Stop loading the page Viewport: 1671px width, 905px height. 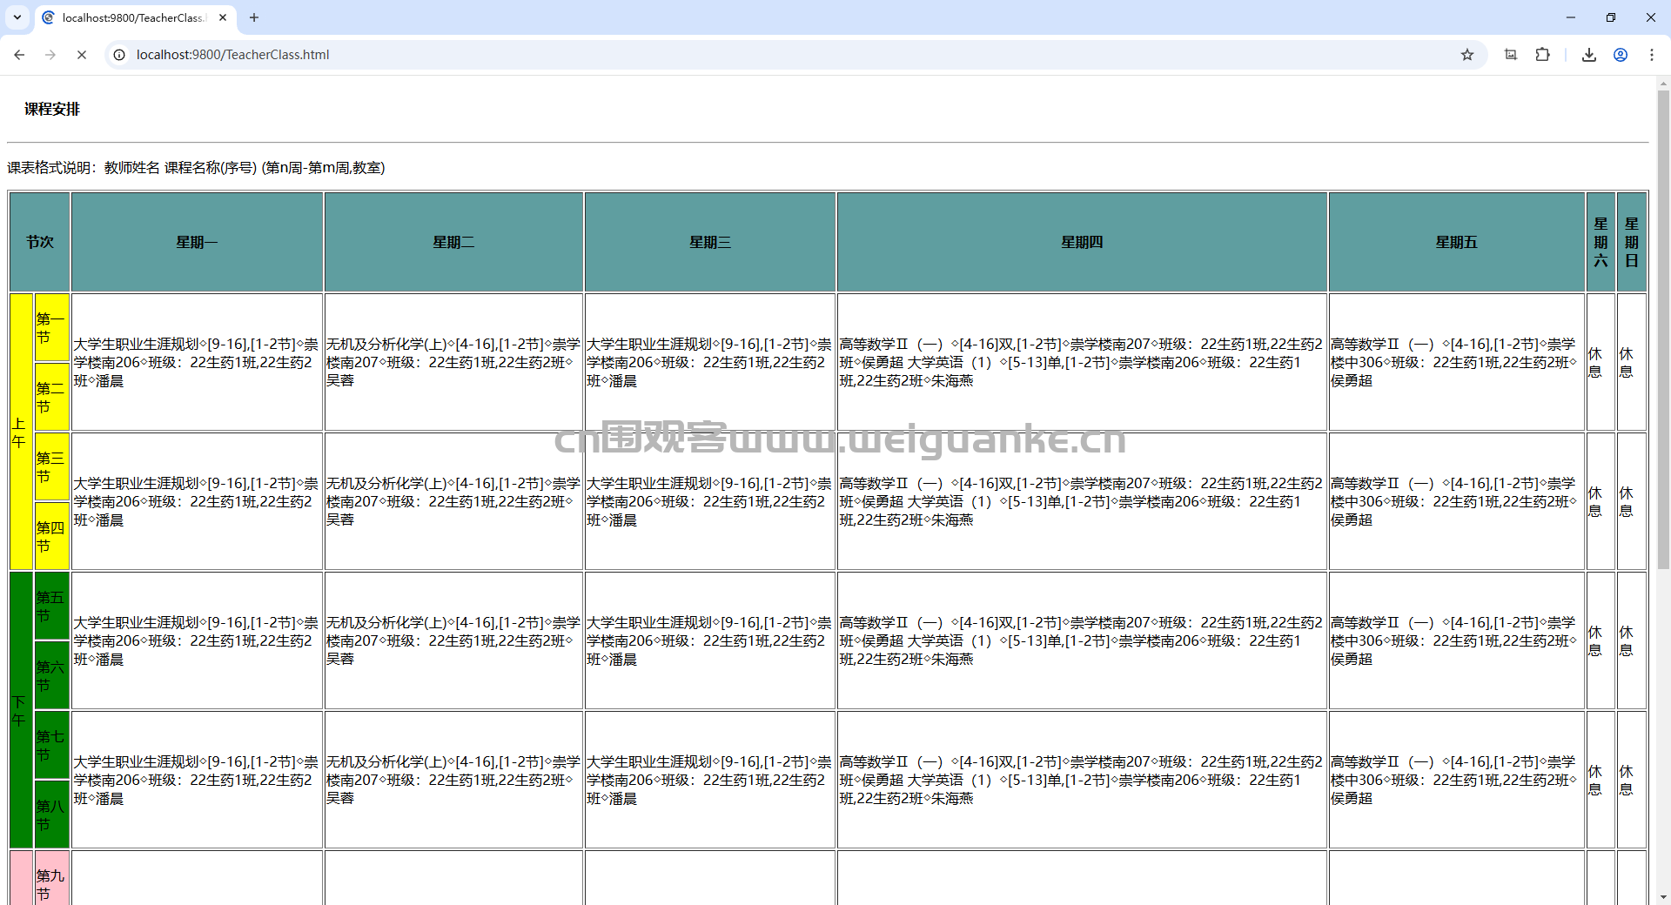click(82, 55)
